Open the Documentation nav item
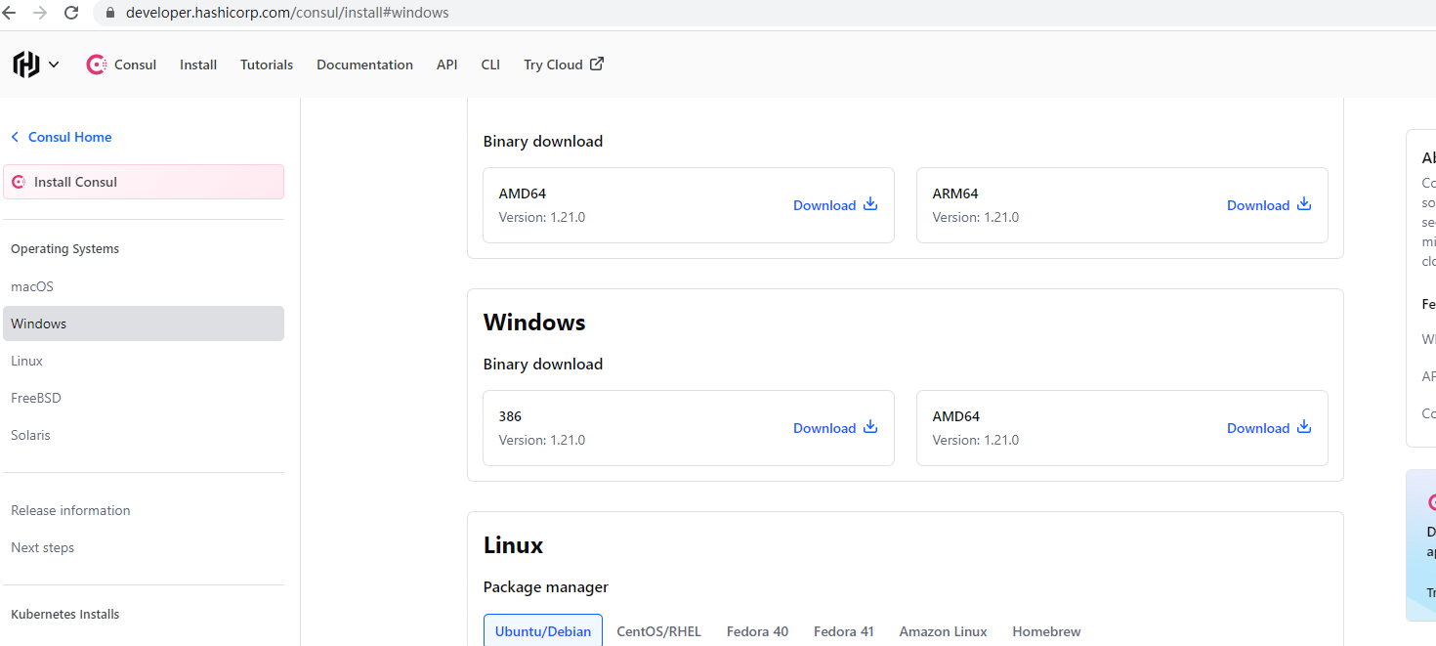The image size is (1436, 646). coord(364,65)
